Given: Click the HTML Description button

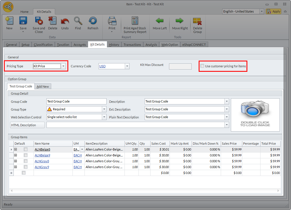Looking at the screenshot, I should tap(27, 125).
